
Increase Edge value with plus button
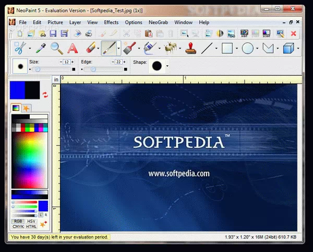[x=124, y=62]
